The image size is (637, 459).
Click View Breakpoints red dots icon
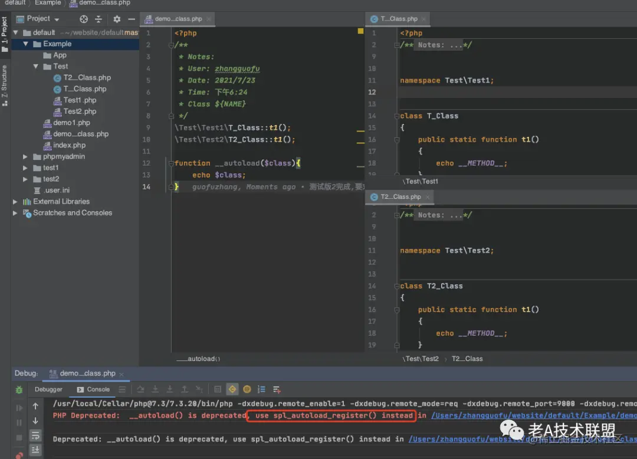19,455
